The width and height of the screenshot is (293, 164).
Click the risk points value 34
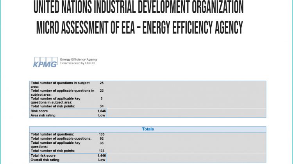[x=102, y=106]
